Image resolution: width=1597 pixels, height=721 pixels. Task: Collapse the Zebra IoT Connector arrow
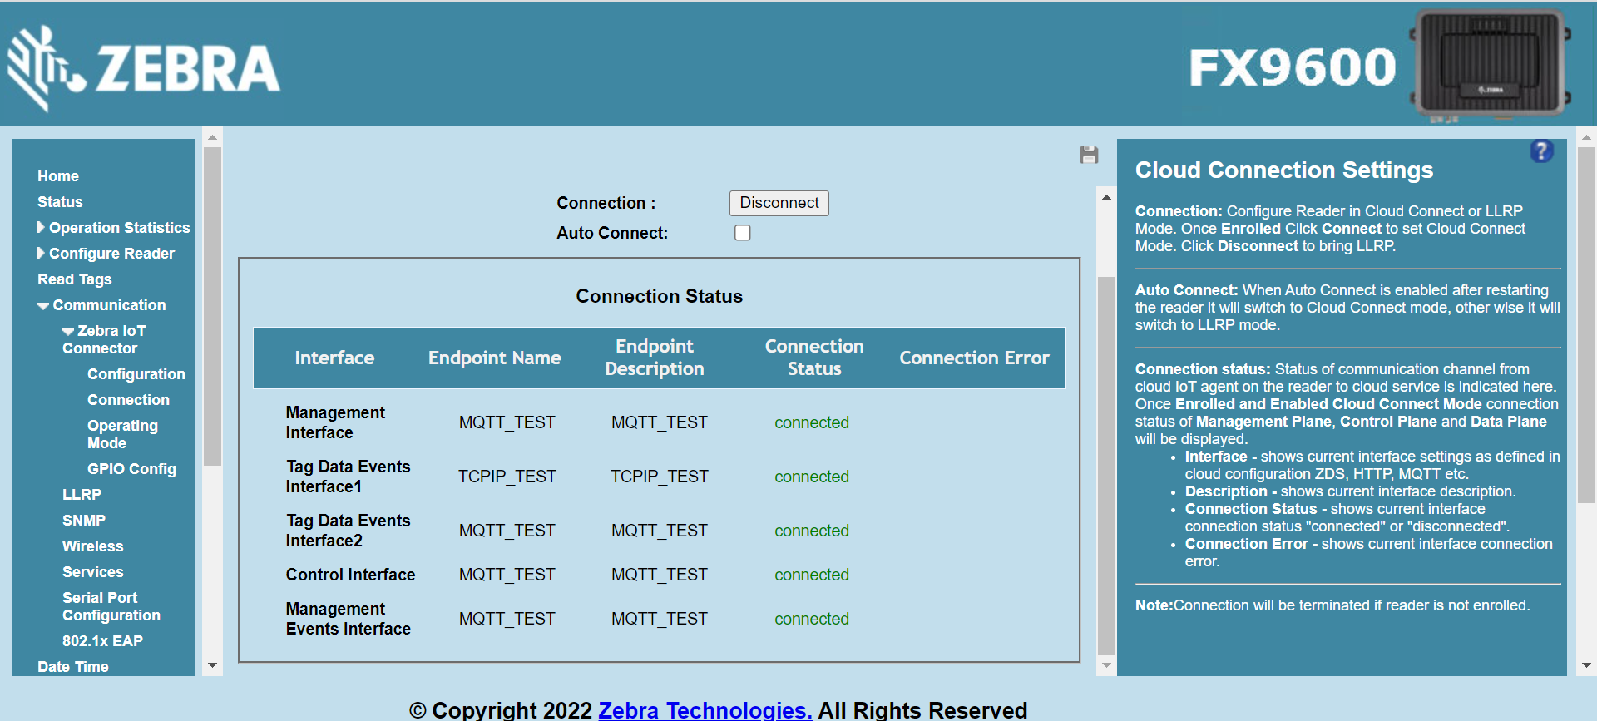coord(68,331)
